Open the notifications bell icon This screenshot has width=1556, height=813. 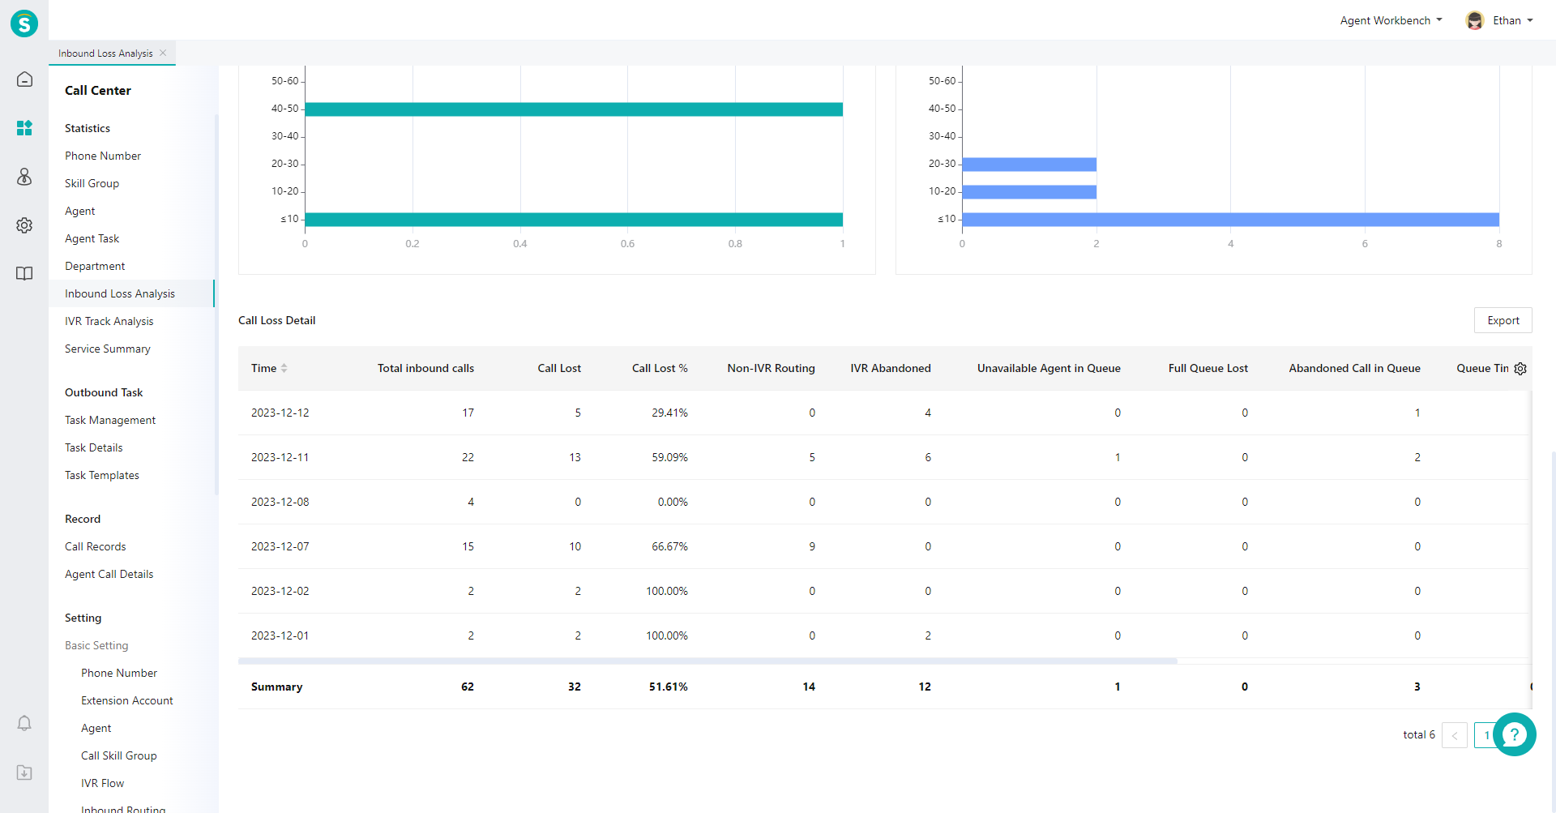(24, 723)
